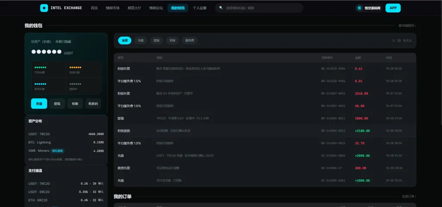Filter transactions by 服务费 chip

tap(189, 41)
